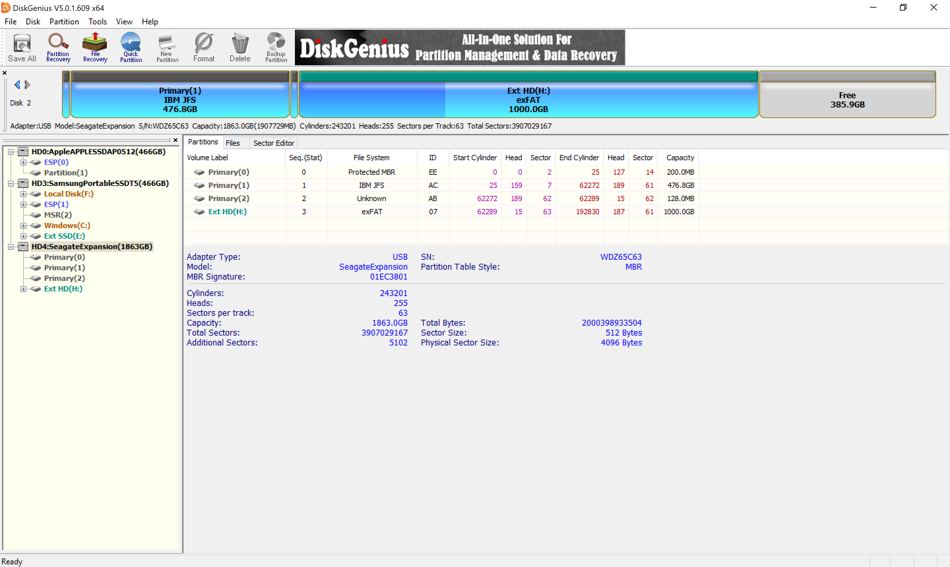Open the Disk menu
The image size is (950, 567).
click(33, 22)
